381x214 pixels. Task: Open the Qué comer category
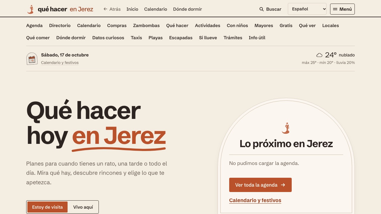coord(38,38)
